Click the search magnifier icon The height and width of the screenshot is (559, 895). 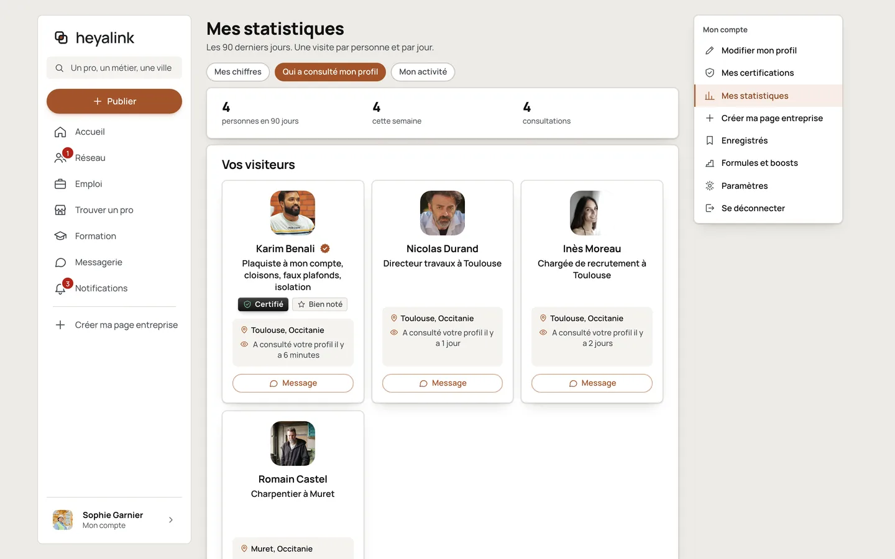point(59,68)
